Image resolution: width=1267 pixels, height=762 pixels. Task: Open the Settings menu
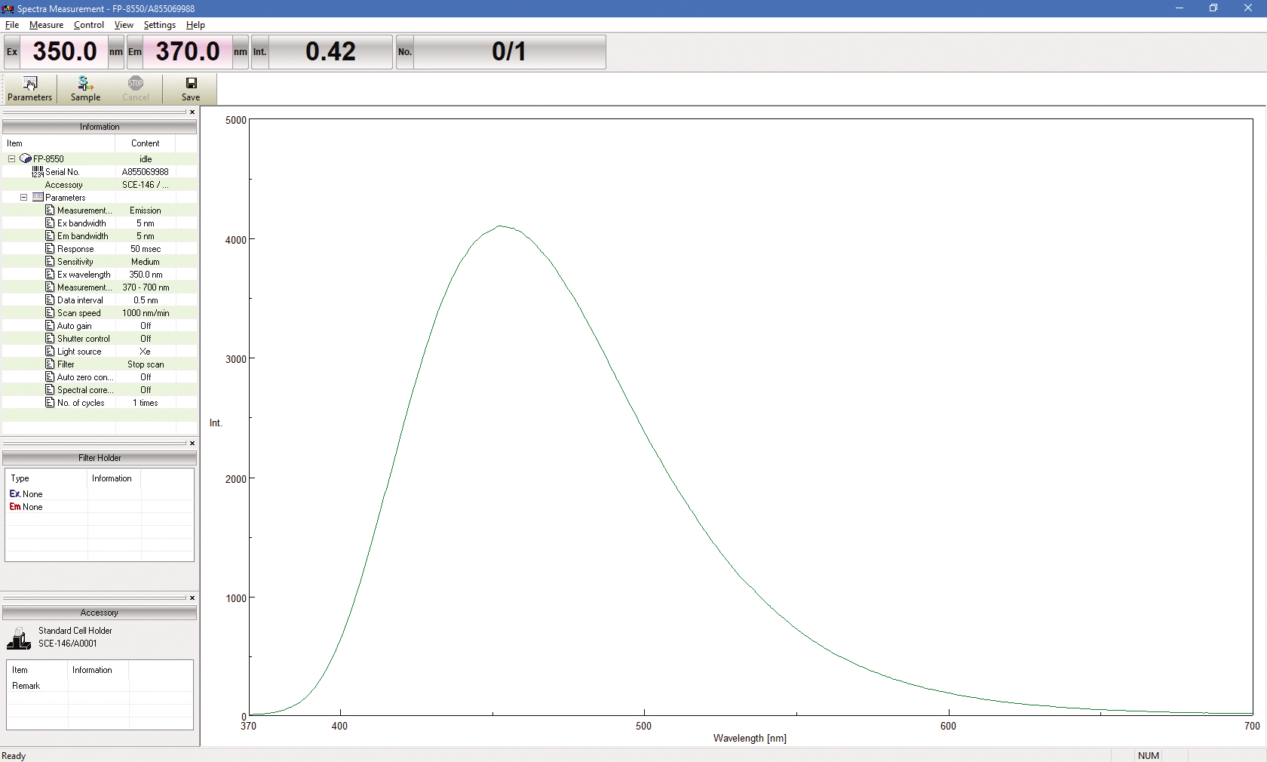[x=159, y=25]
